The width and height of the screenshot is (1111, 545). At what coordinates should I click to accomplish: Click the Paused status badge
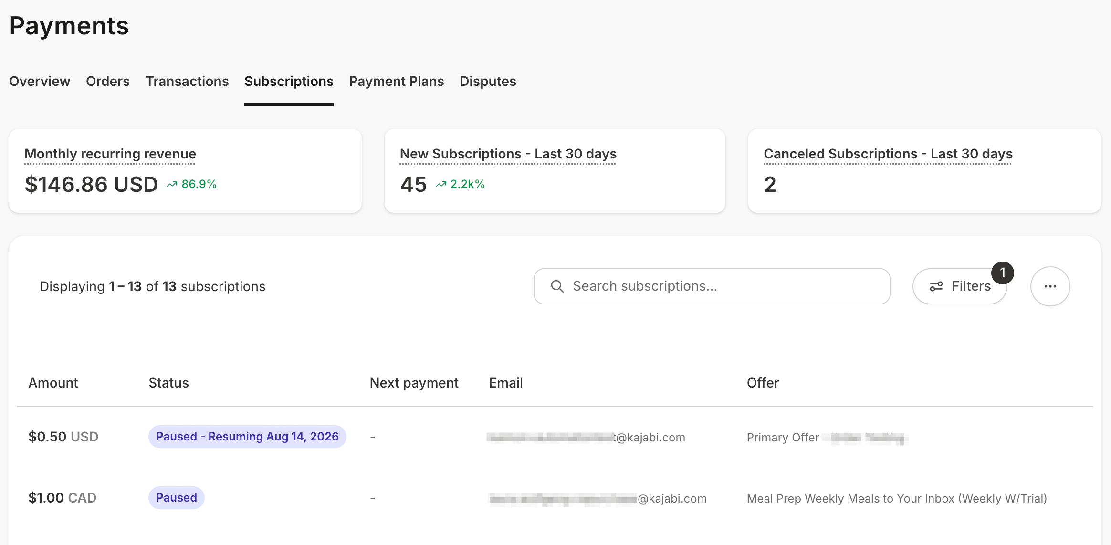177,498
